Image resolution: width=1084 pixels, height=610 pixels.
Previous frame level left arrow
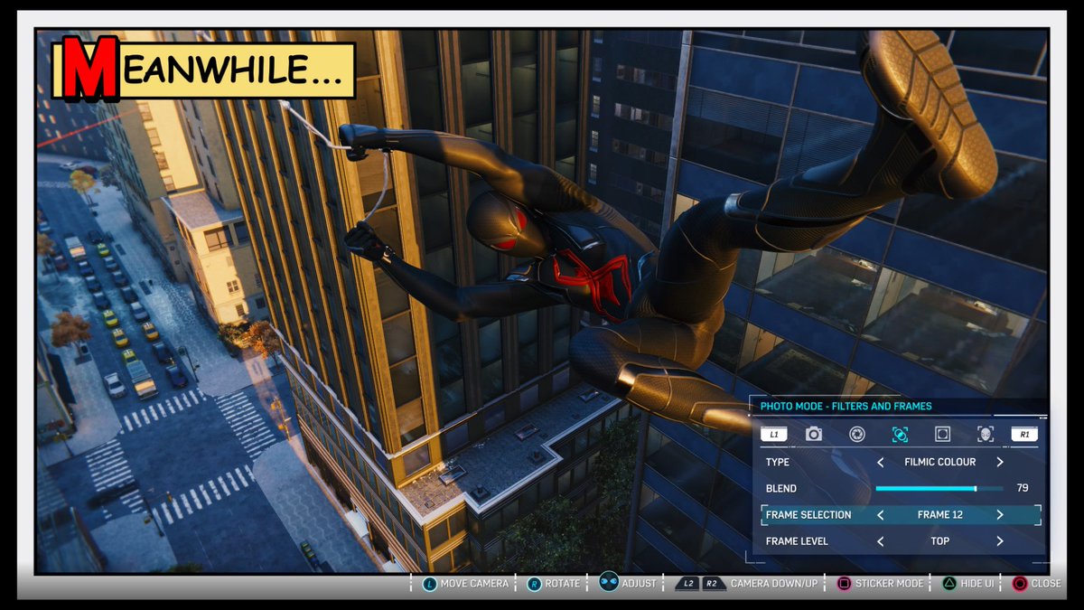coord(881,541)
